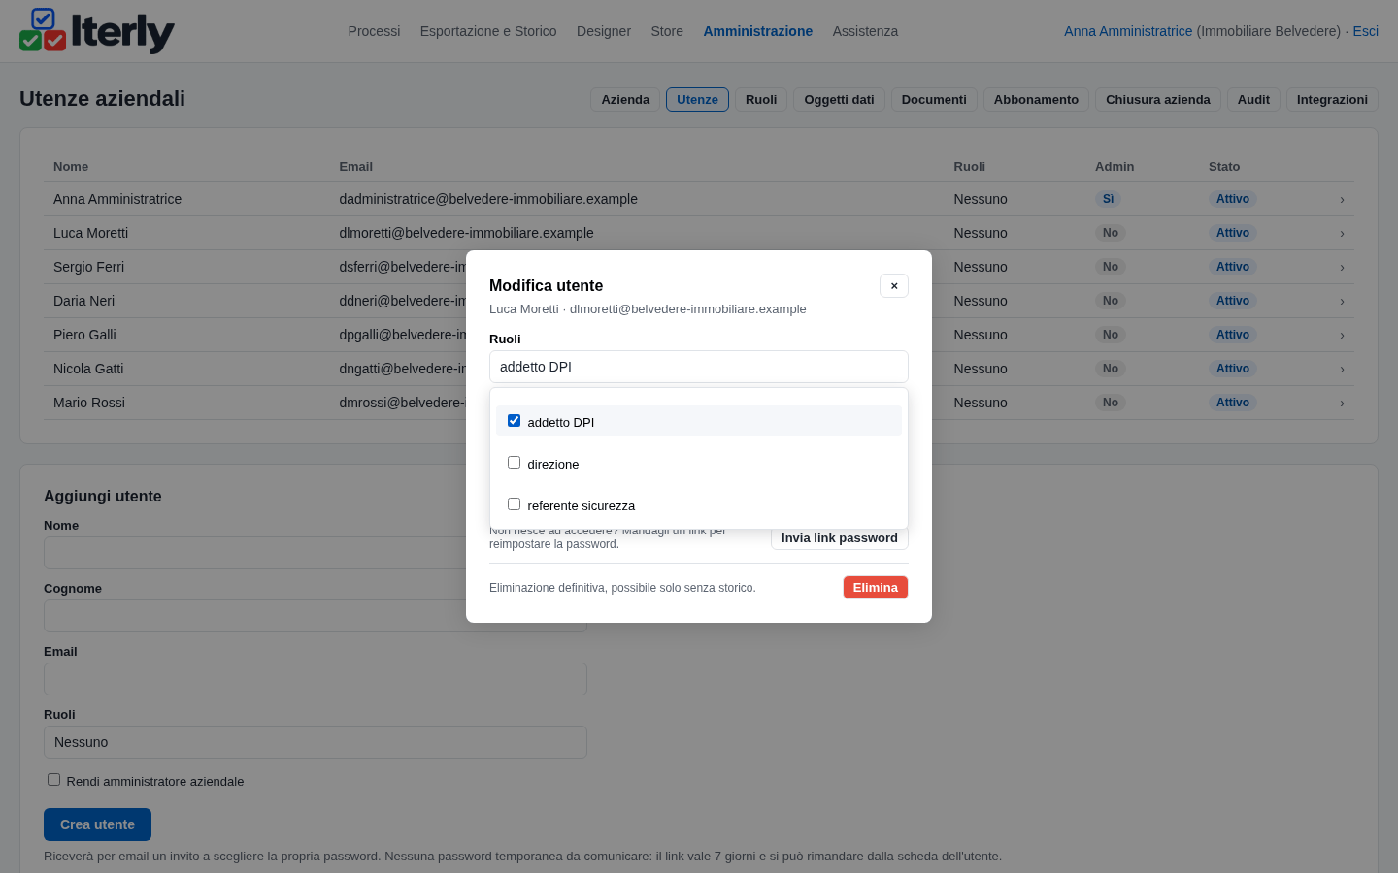Expand Luca Moretti row chevron
Screen dimensions: 1398x873
pos(1342,234)
